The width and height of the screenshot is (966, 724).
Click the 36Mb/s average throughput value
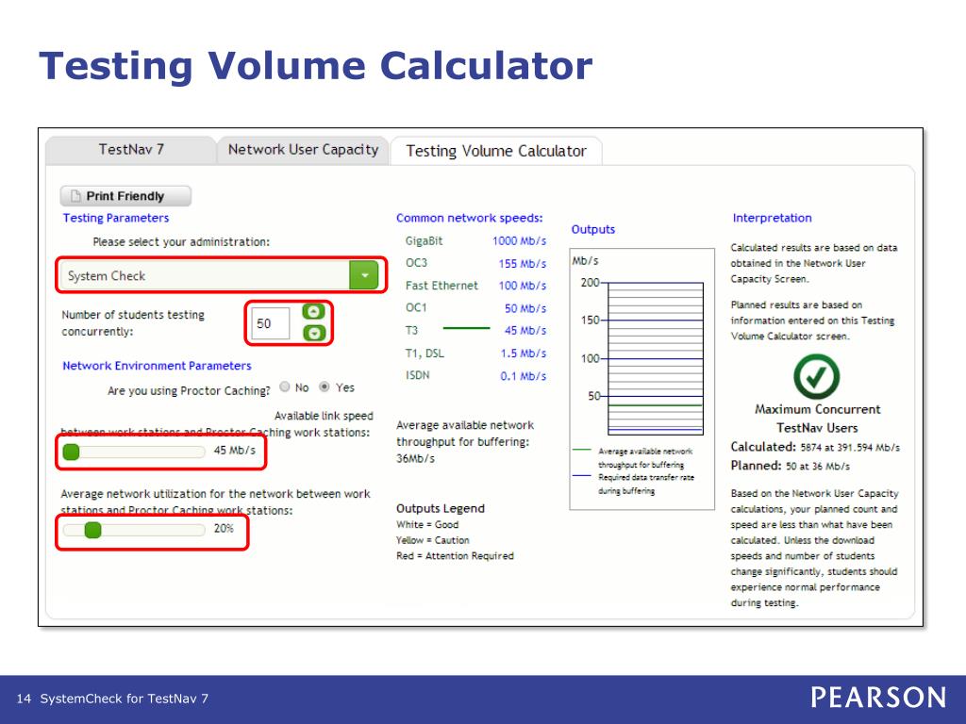415,459
